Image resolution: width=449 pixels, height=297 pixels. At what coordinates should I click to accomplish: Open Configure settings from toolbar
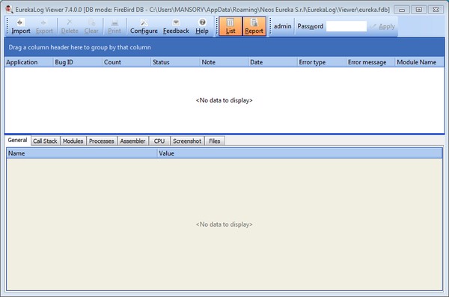(144, 26)
